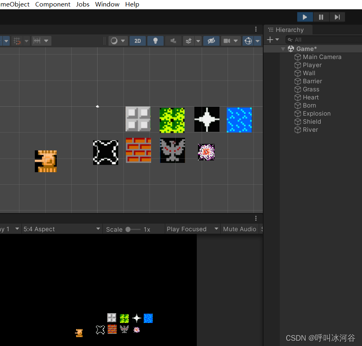Toggle scene effects with the layers icon

pyautogui.click(x=189, y=41)
